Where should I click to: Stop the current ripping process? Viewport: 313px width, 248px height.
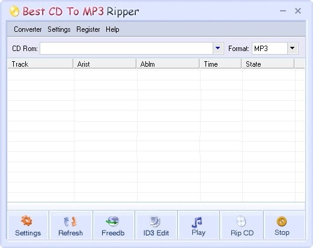tap(284, 225)
